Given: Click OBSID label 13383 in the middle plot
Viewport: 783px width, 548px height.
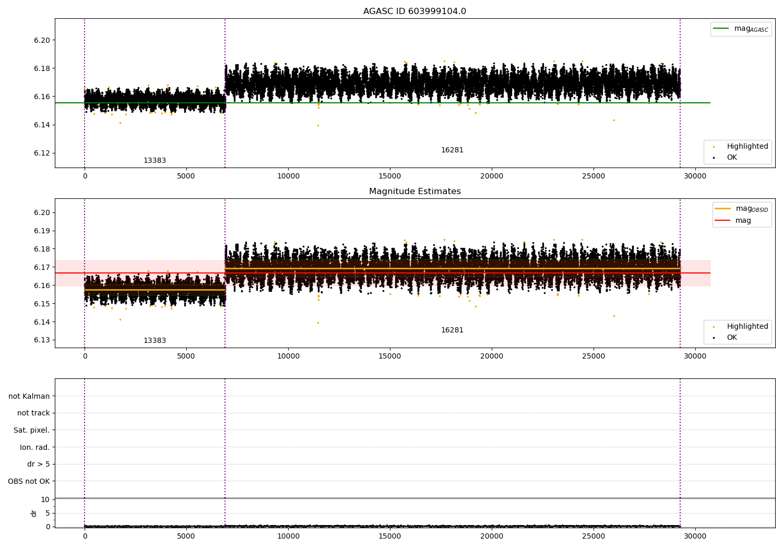Looking at the screenshot, I should (155, 341).
